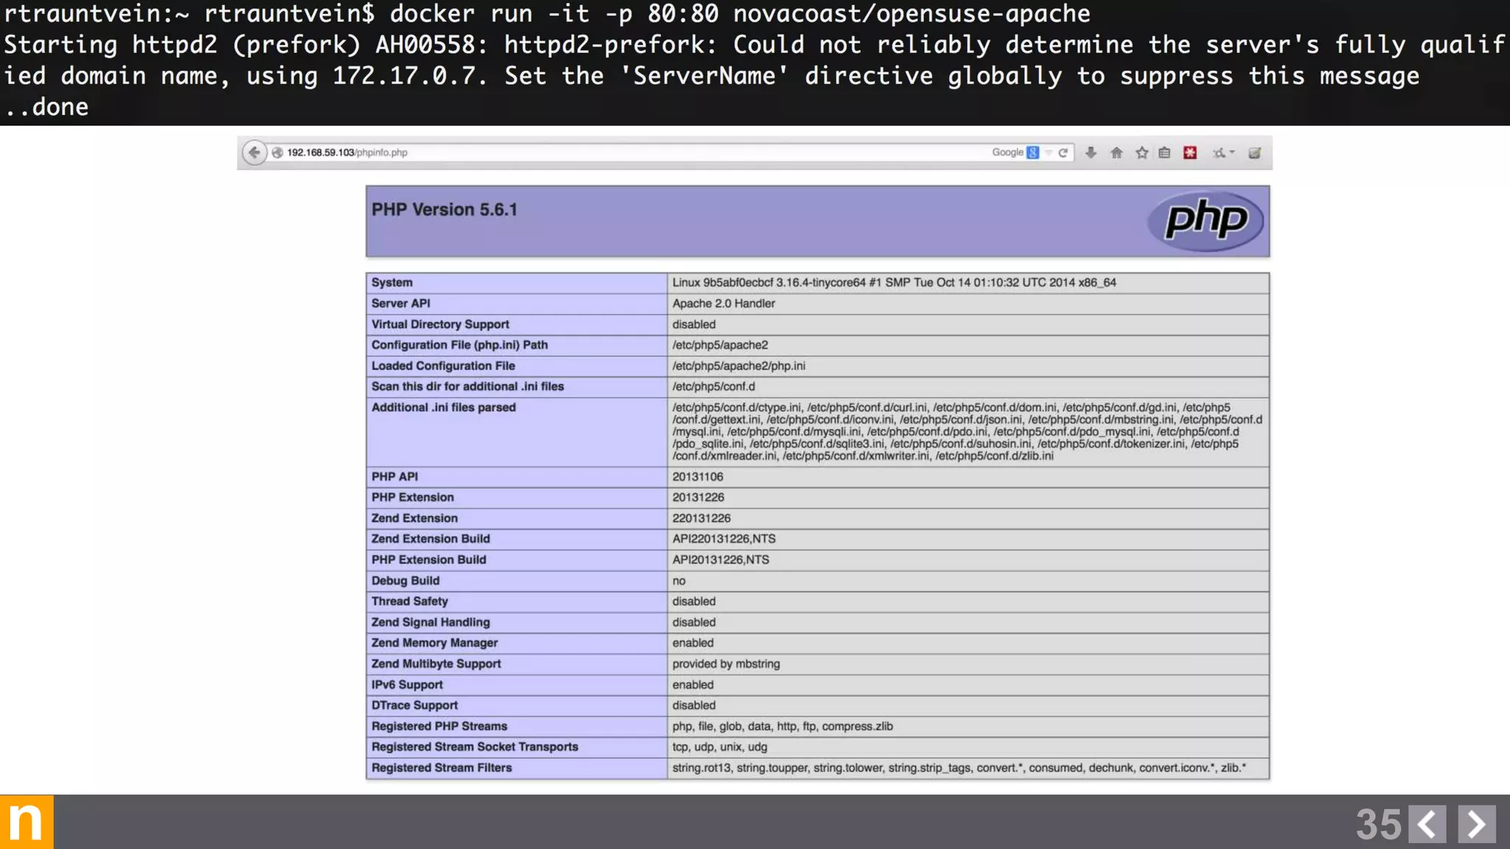Click the Loaded Configuration File path value
1510x849 pixels.
pos(738,366)
